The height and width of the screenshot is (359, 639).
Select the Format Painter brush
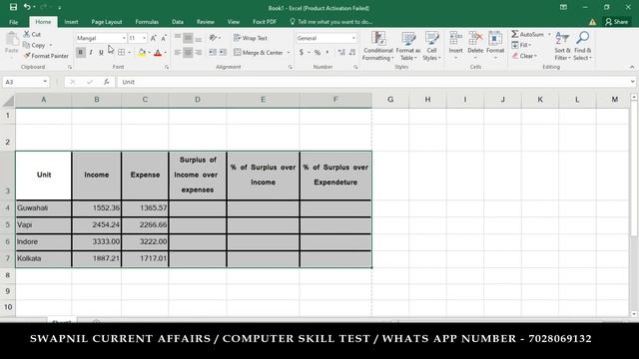pyautogui.click(x=46, y=56)
